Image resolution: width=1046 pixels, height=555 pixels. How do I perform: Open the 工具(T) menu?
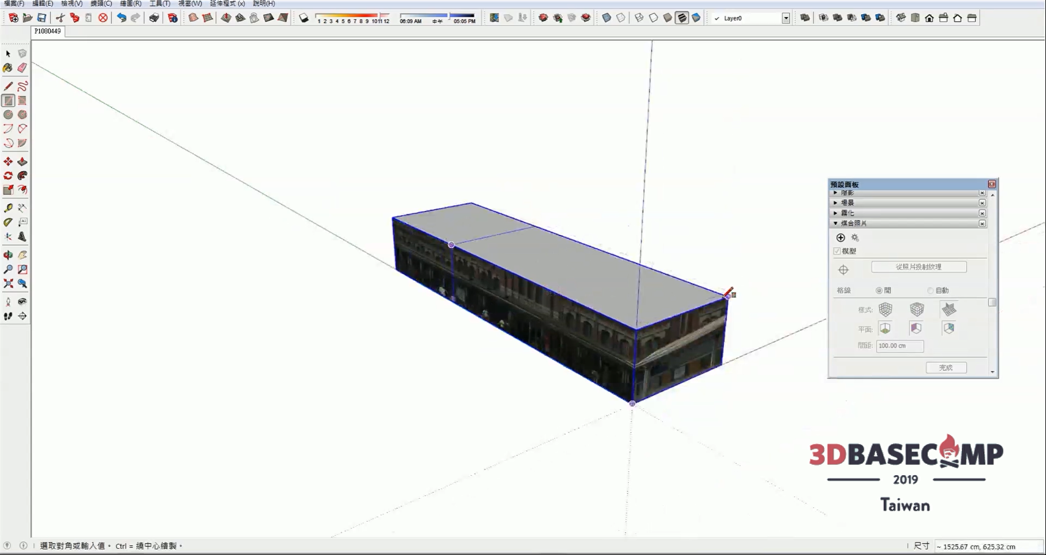coord(160,3)
